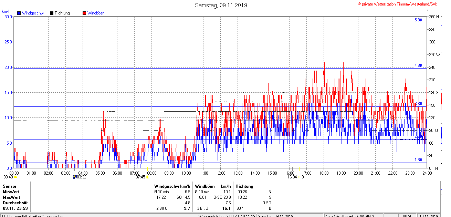Click the 180 S direction axis label
The height and width of the screenshot is (217, 451).
tap(434, 92)
